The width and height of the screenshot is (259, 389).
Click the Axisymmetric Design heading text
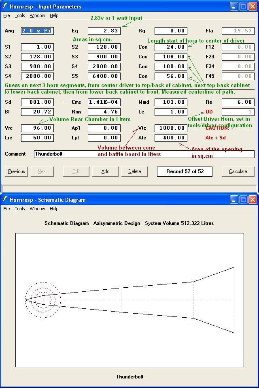coord(117,223)
